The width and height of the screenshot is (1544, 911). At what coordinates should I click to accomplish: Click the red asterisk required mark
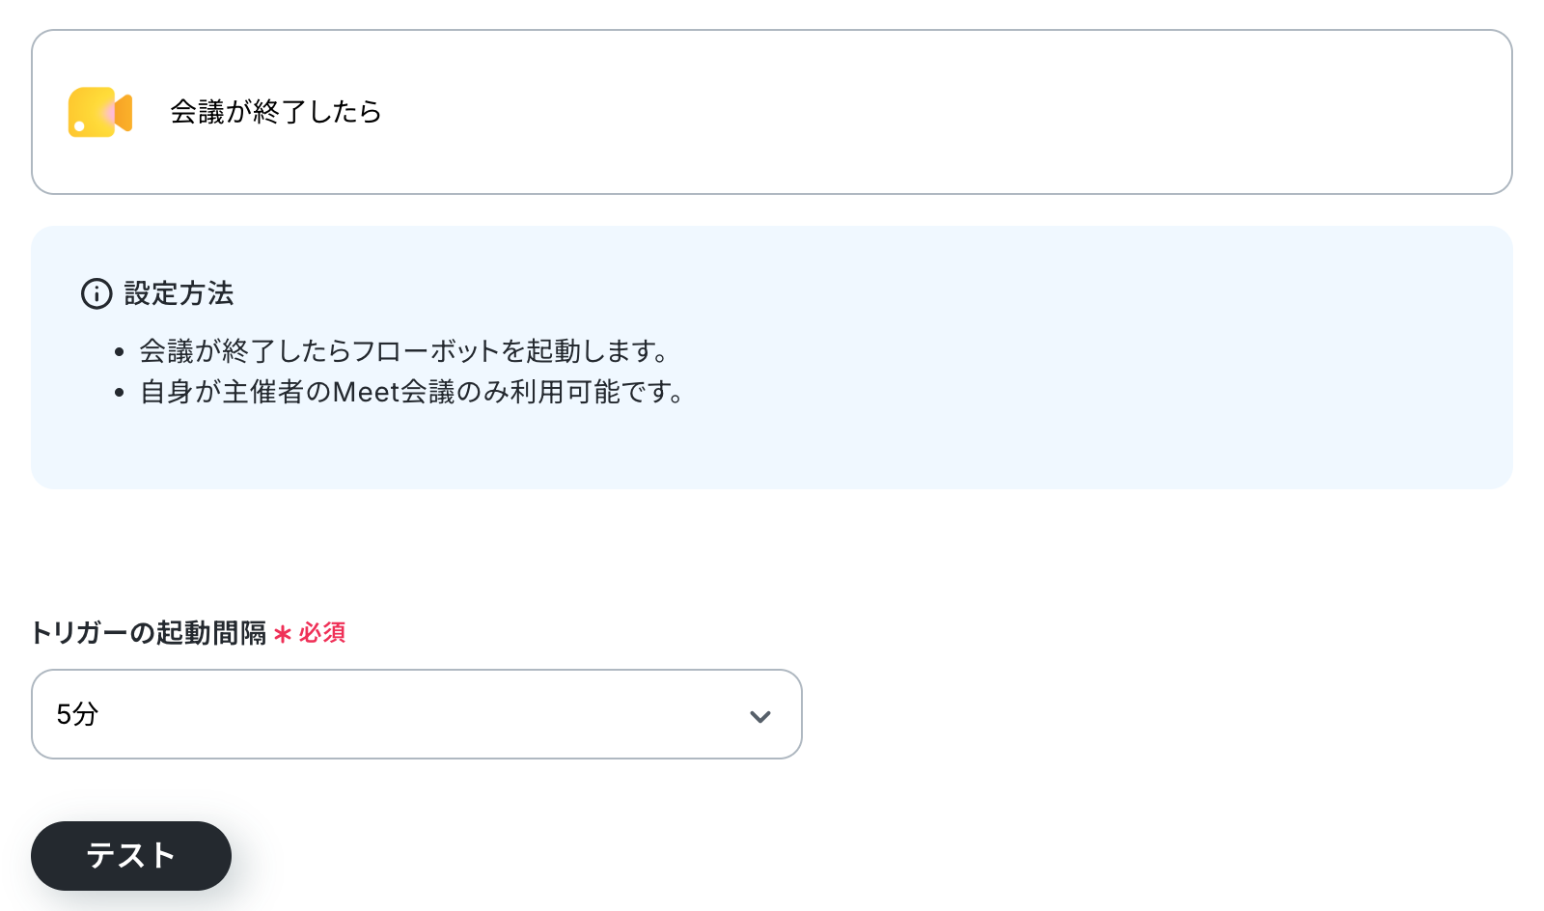click(283, 634)
